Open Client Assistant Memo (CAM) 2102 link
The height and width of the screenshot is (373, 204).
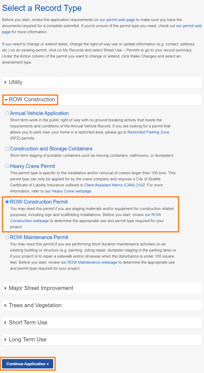tap(114, 185)
